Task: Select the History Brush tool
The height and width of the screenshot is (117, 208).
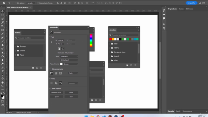Action: 3,49
